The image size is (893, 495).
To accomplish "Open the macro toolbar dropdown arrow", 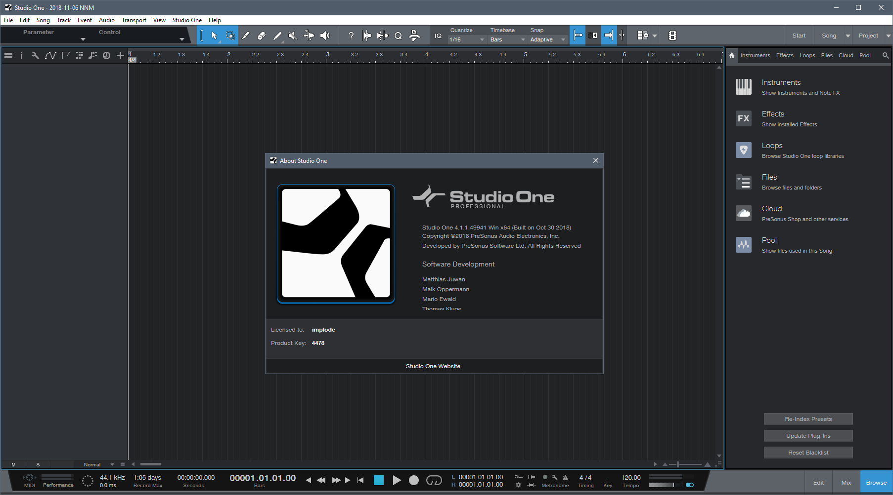I will (655, 36).
